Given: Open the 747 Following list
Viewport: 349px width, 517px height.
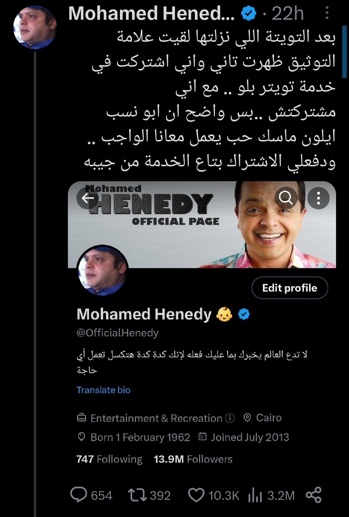Looking at the screenshot, I should click(x=109, y=459).
